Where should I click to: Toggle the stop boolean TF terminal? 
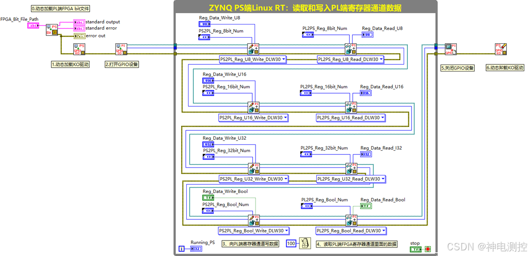(x=416, y=249)
